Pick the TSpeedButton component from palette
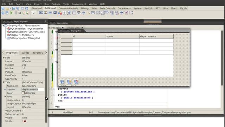 [46, 13]
